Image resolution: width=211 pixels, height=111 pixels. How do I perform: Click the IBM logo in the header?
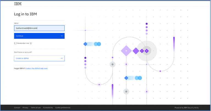[x=18, y=4]
